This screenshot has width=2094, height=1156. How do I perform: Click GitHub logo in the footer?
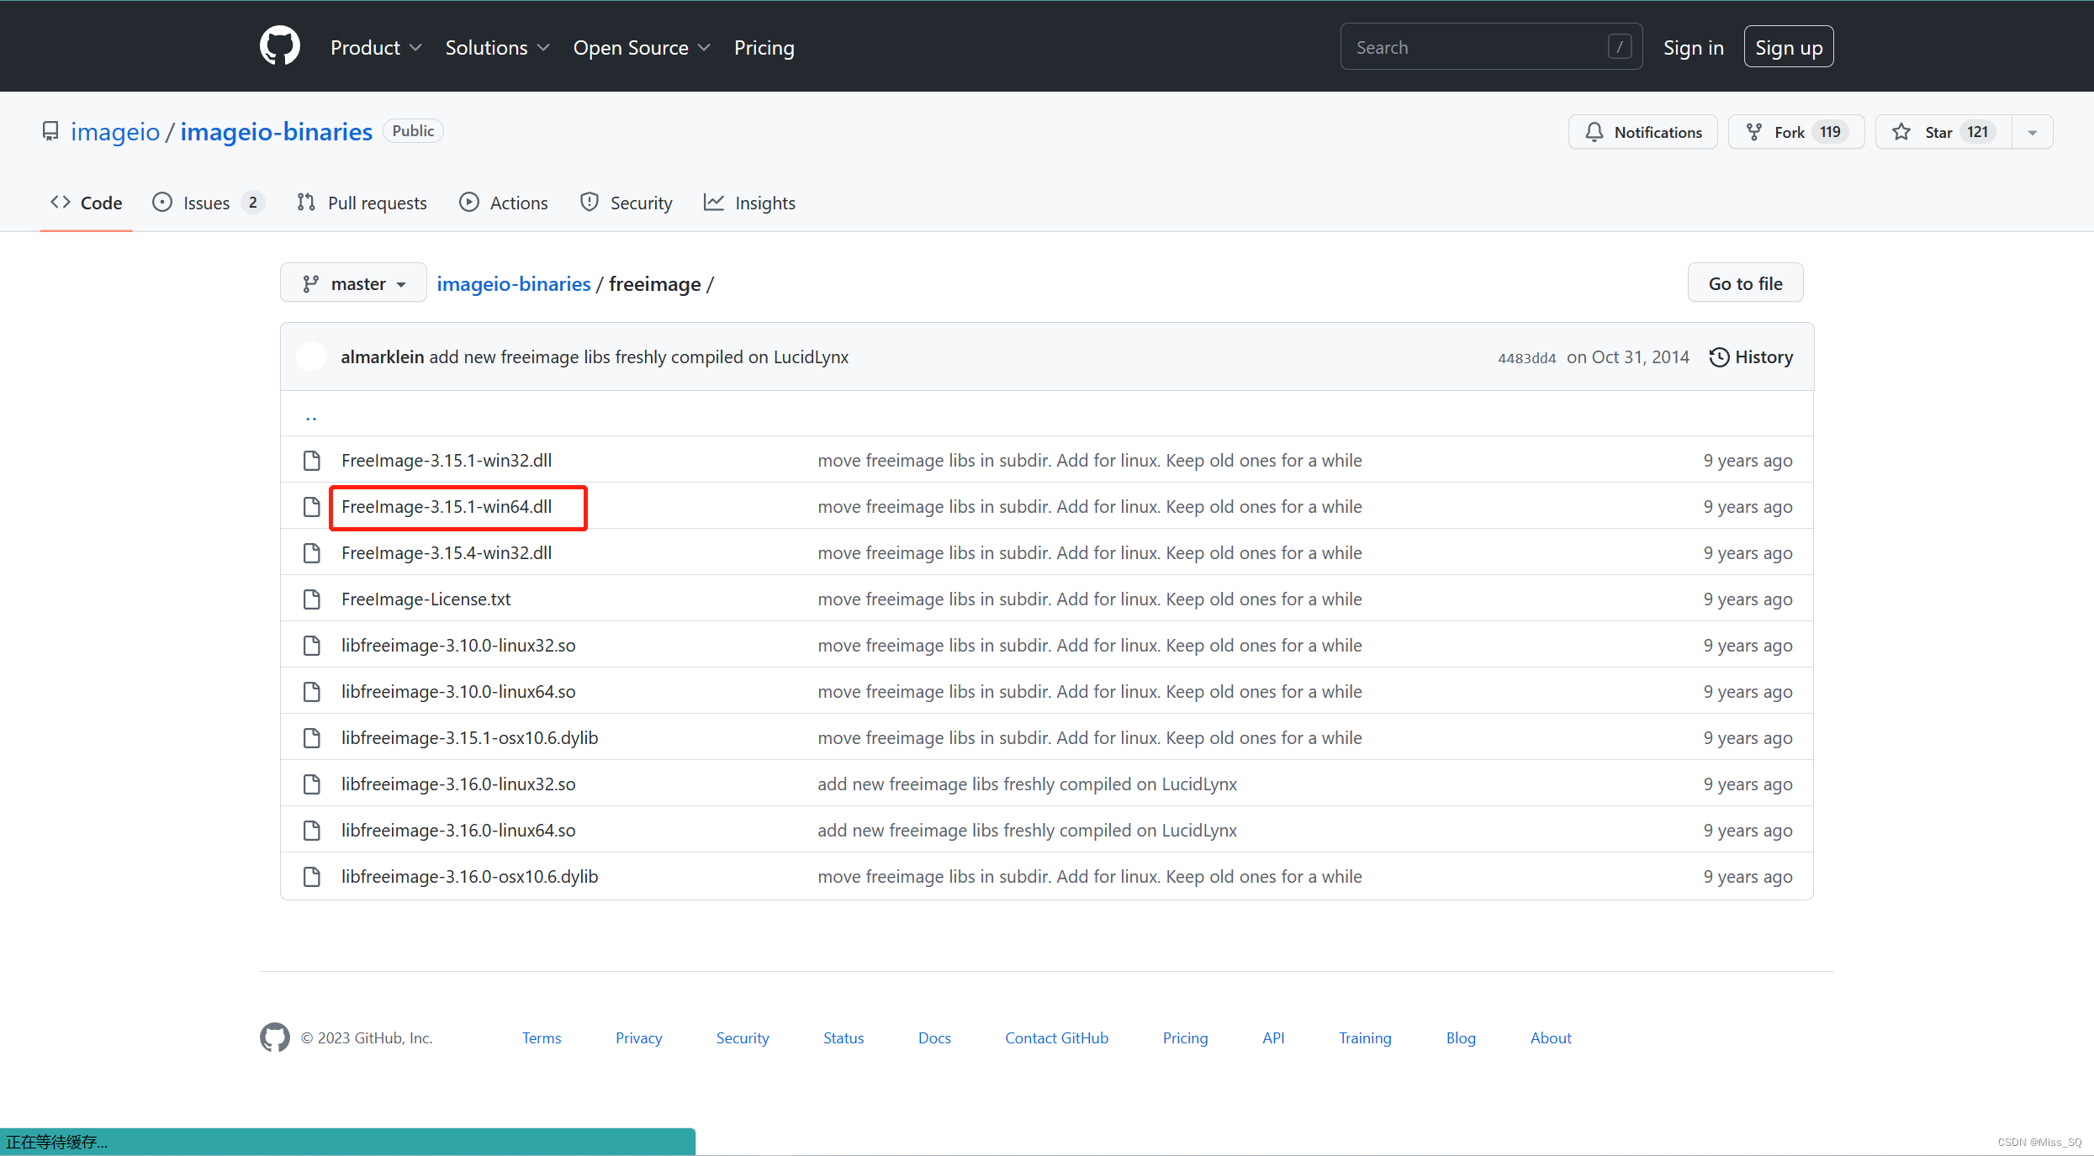tap(274, 1037)
